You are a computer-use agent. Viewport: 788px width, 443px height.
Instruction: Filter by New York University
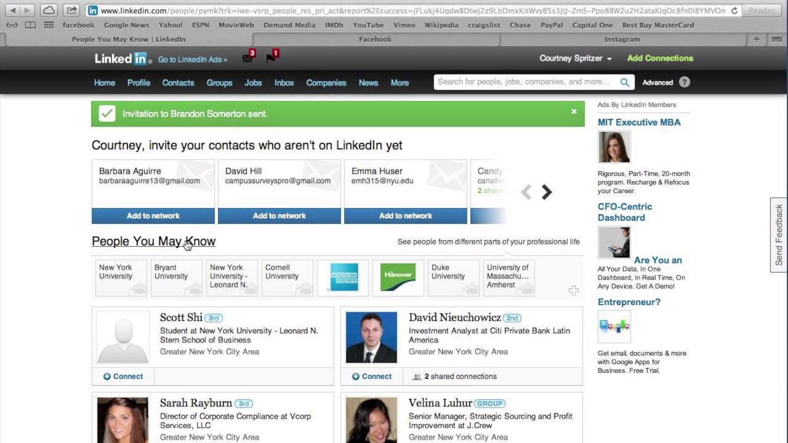coord(121,277)
